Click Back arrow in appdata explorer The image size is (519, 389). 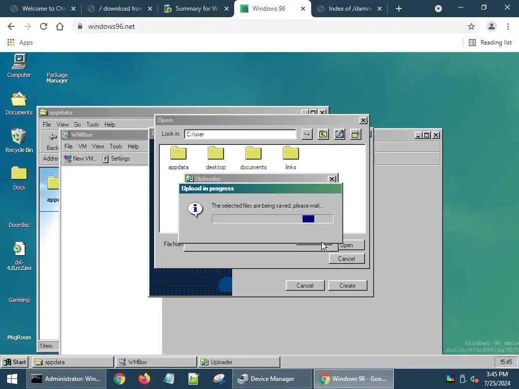[x=53, y=142]
